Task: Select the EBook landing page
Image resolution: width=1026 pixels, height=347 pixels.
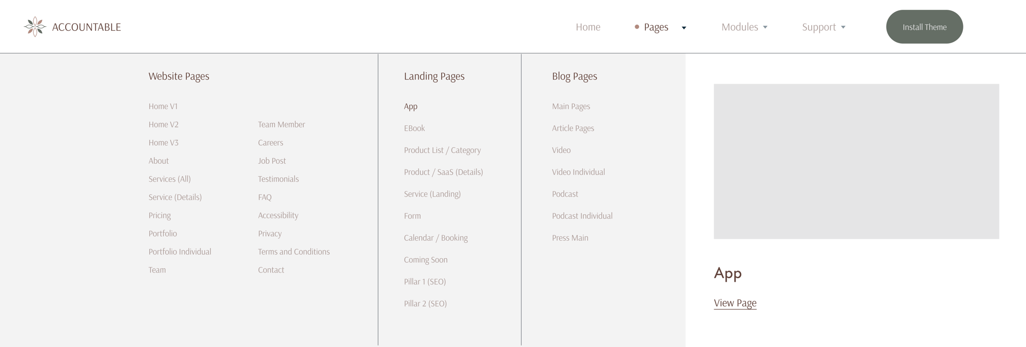Action: (x=414, y=128)
